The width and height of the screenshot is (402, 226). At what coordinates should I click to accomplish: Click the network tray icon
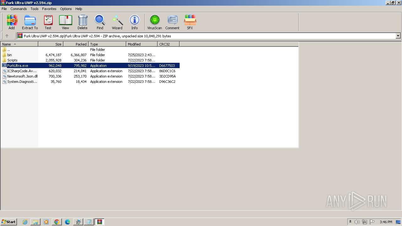(365, 222)
